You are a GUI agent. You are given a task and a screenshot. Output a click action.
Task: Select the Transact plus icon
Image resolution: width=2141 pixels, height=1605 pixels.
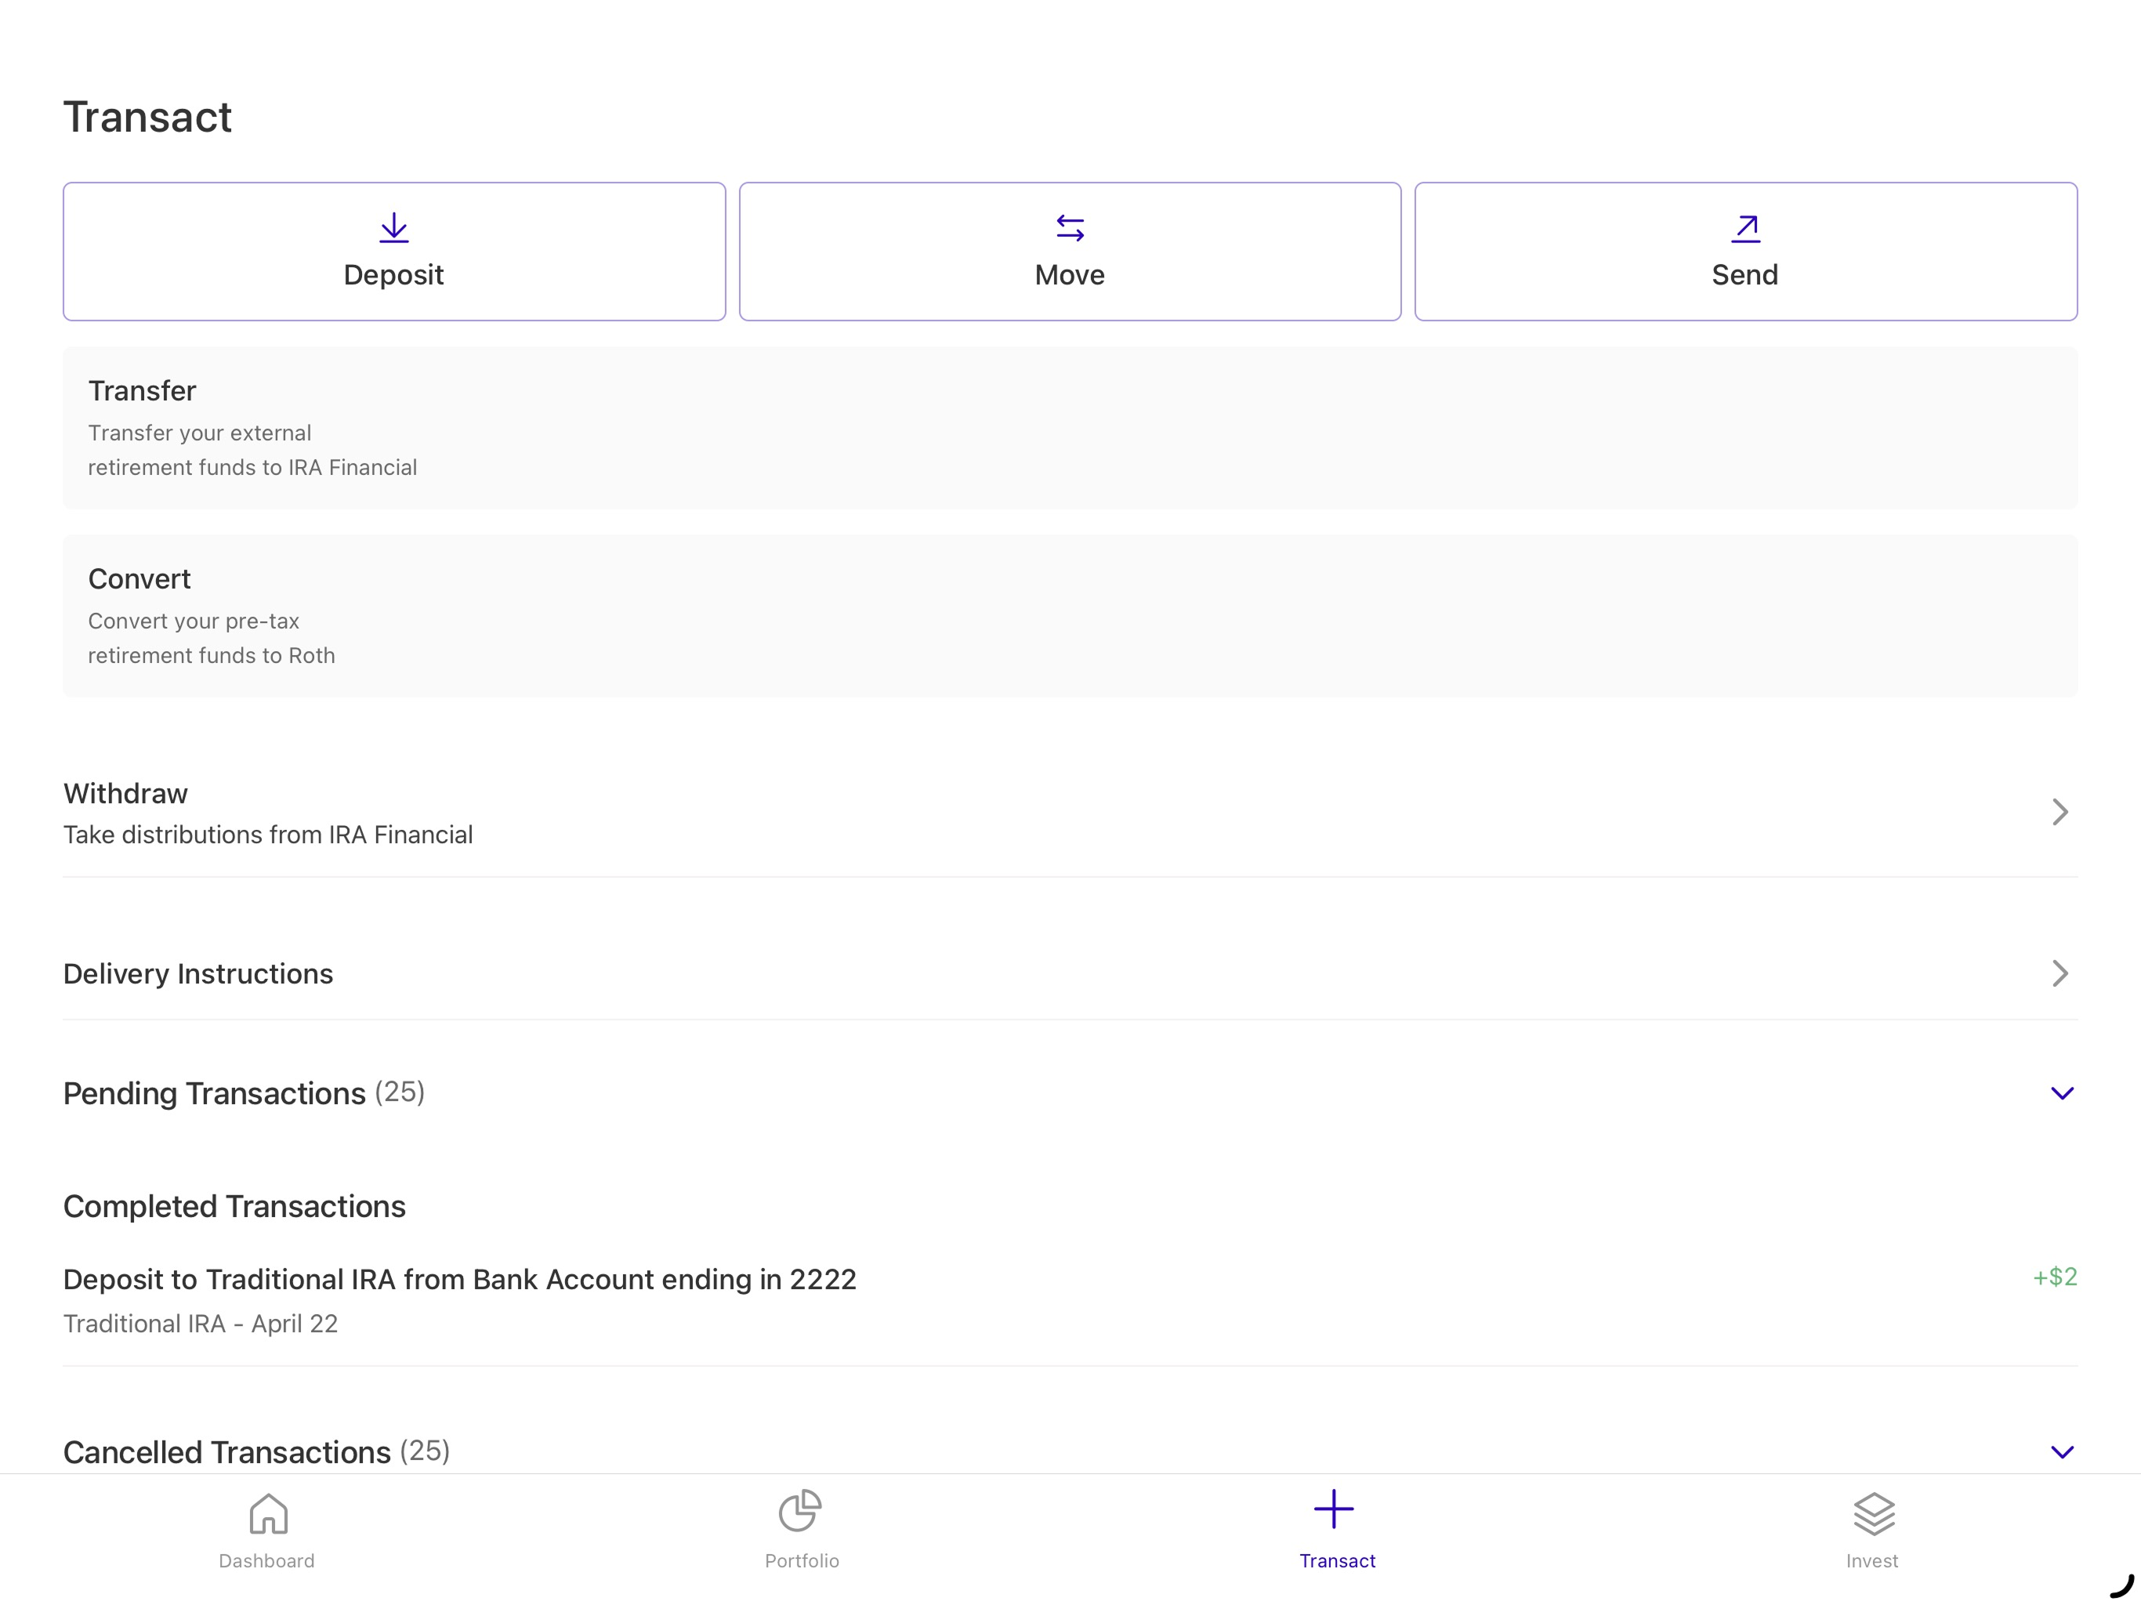[1334, 1509]
